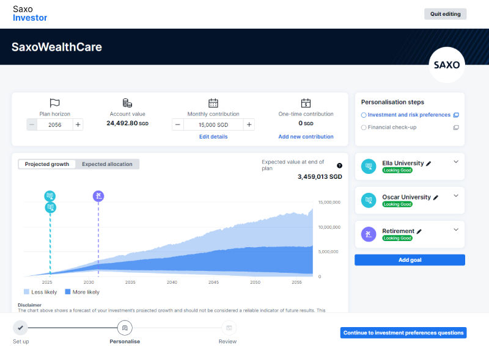Click the purple Retirement marker on chart

click(98, 196)
